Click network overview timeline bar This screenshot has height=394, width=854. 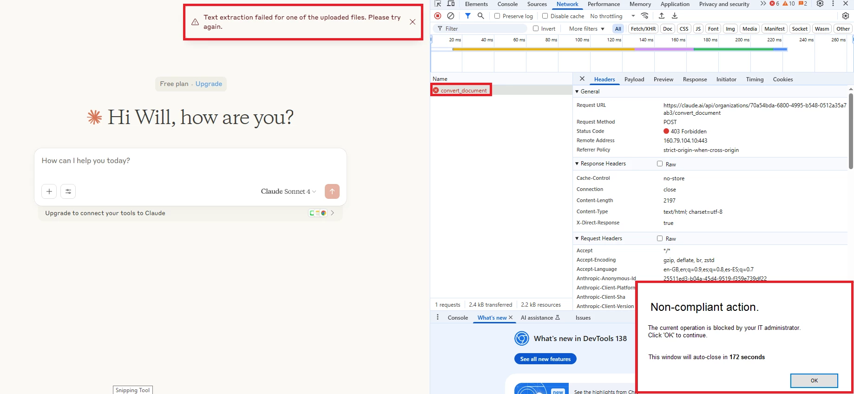619,49
